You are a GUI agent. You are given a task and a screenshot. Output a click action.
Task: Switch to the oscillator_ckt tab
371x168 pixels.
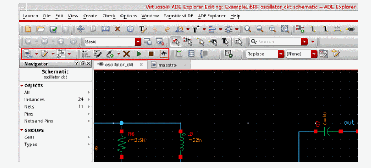pyautogui.click(x=119, y=65)
